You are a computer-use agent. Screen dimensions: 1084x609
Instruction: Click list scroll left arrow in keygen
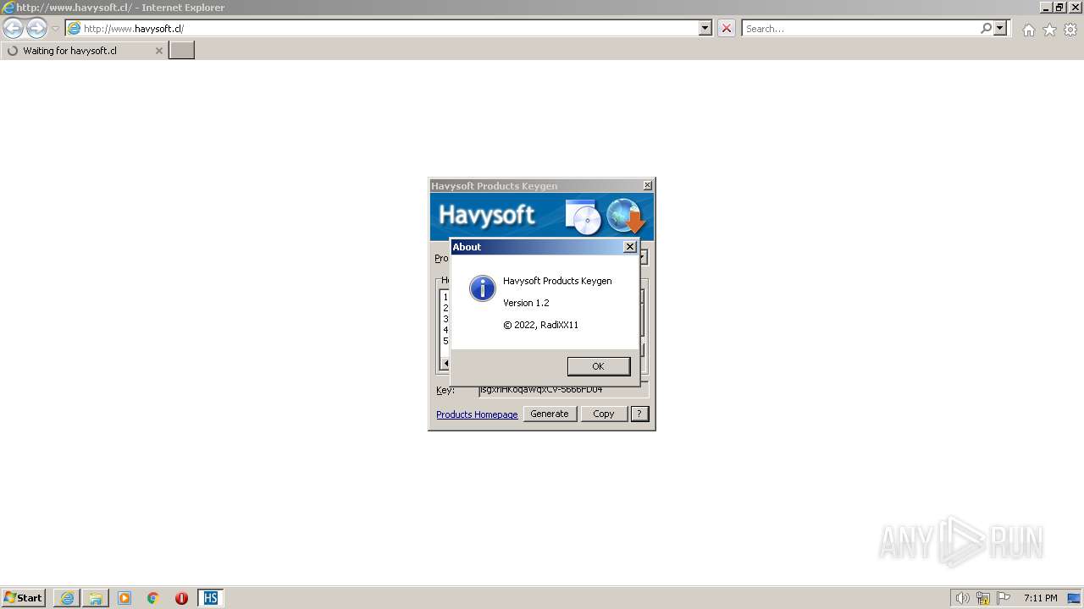446,364
